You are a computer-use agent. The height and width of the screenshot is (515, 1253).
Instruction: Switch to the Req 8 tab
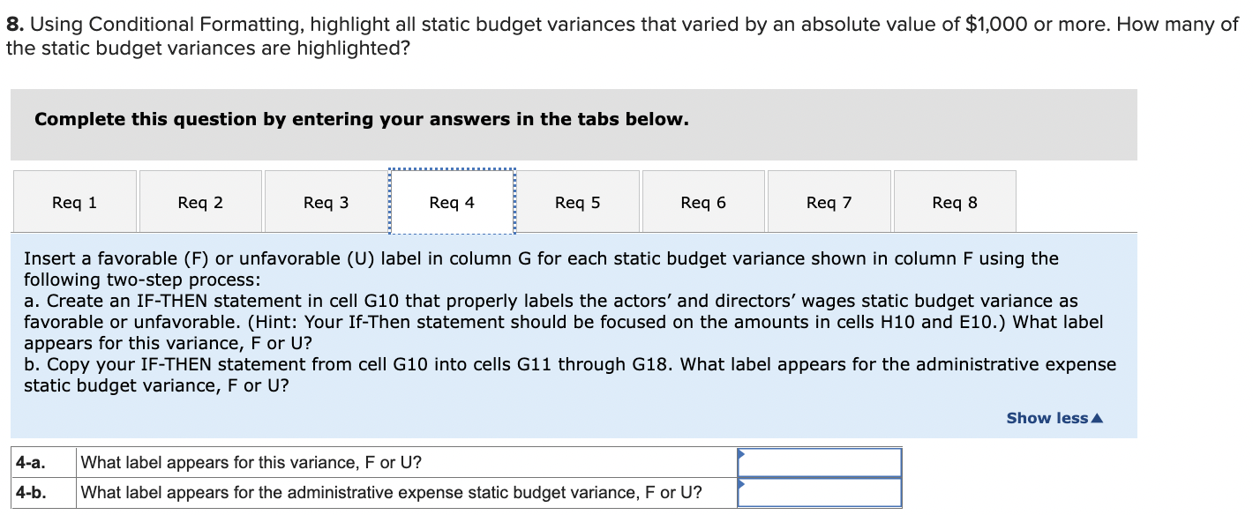955,201
